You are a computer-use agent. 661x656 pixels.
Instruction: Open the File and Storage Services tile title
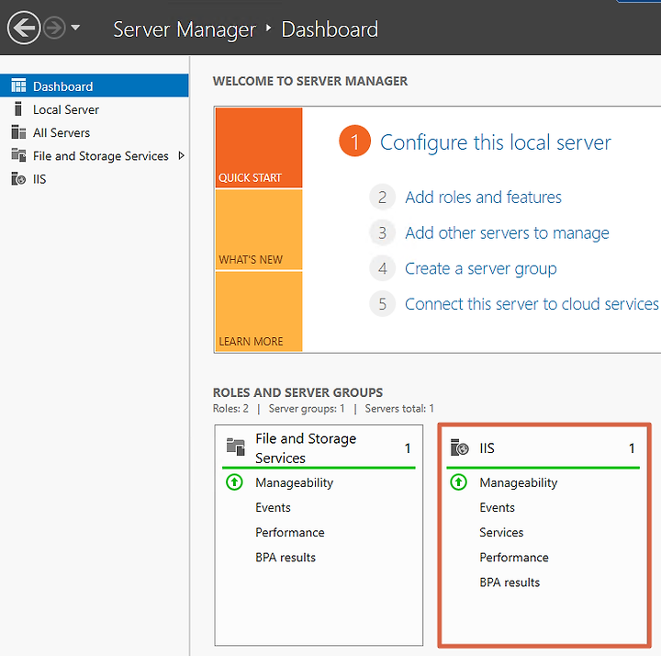[306, 448]
